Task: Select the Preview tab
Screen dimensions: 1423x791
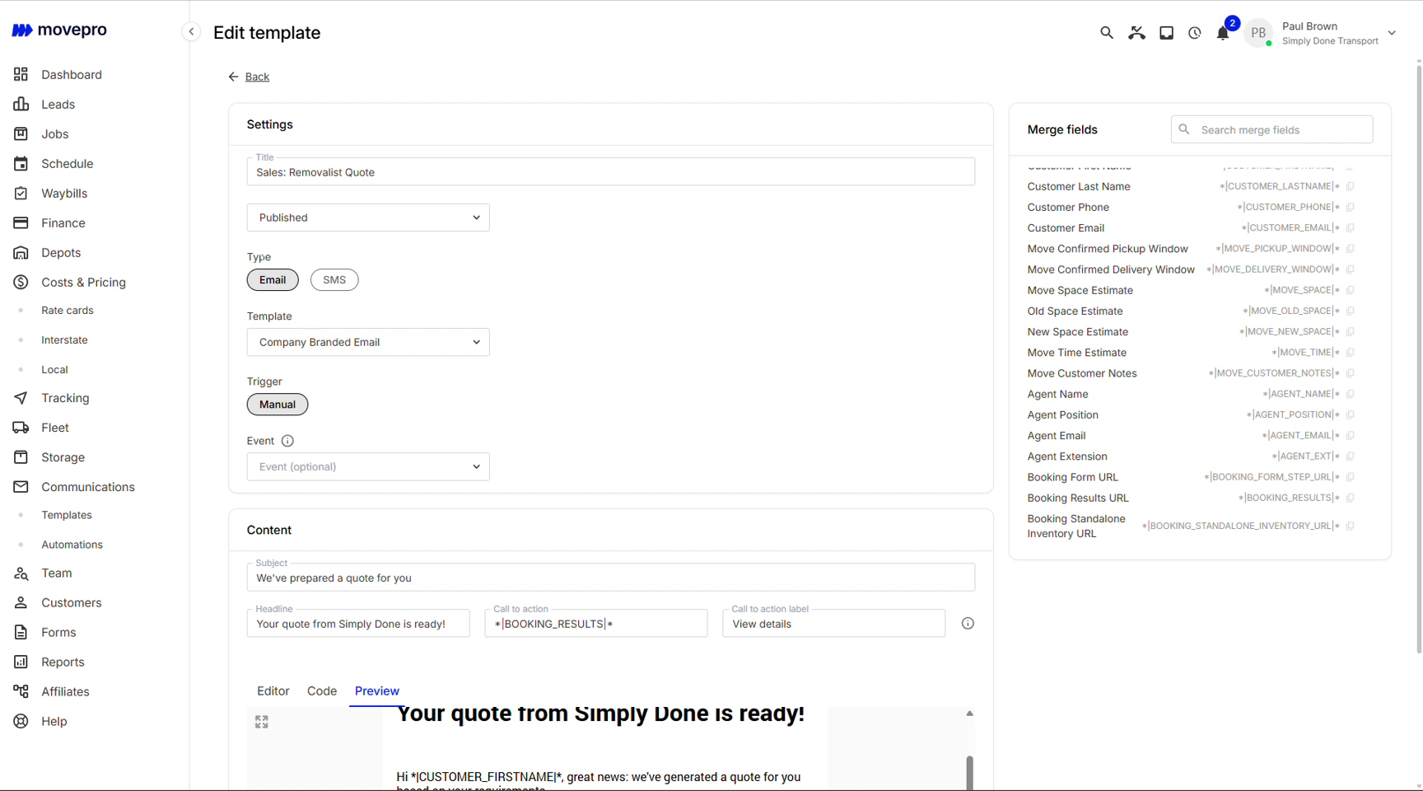Action: click(x=377, y=691)
